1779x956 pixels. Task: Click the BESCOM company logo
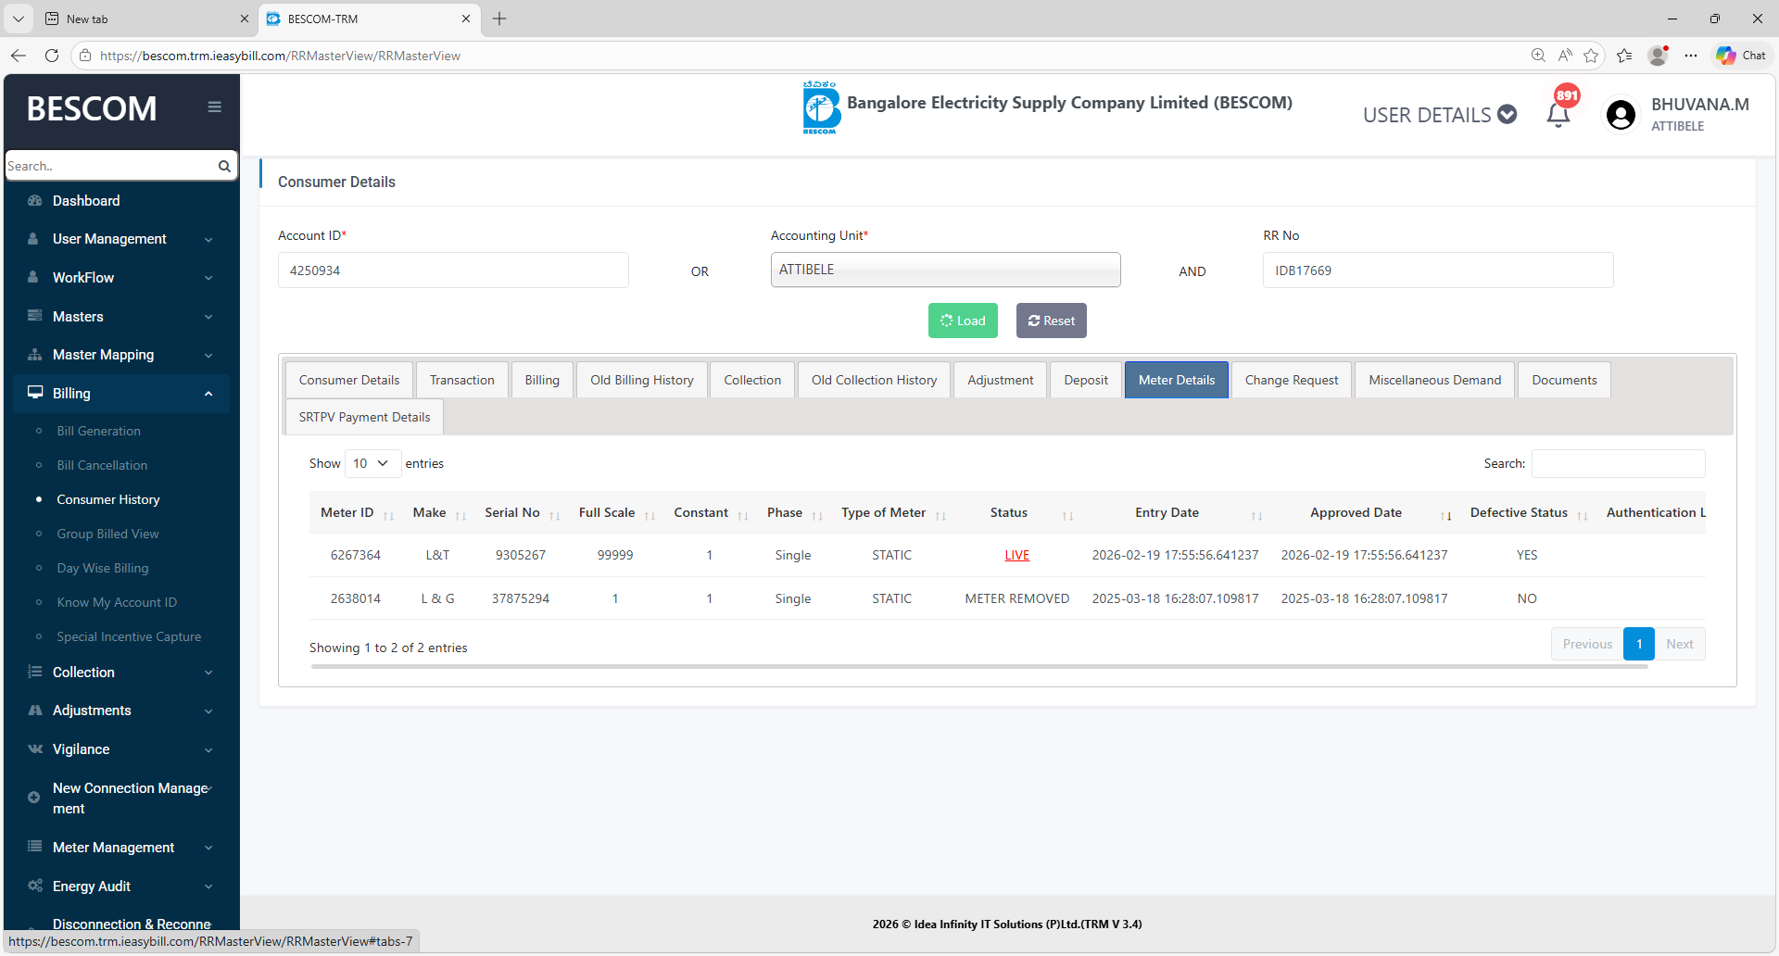820,108
